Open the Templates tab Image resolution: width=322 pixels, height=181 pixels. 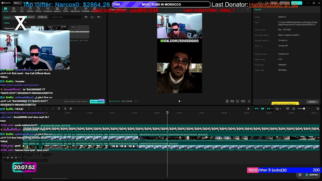[86, 10]
